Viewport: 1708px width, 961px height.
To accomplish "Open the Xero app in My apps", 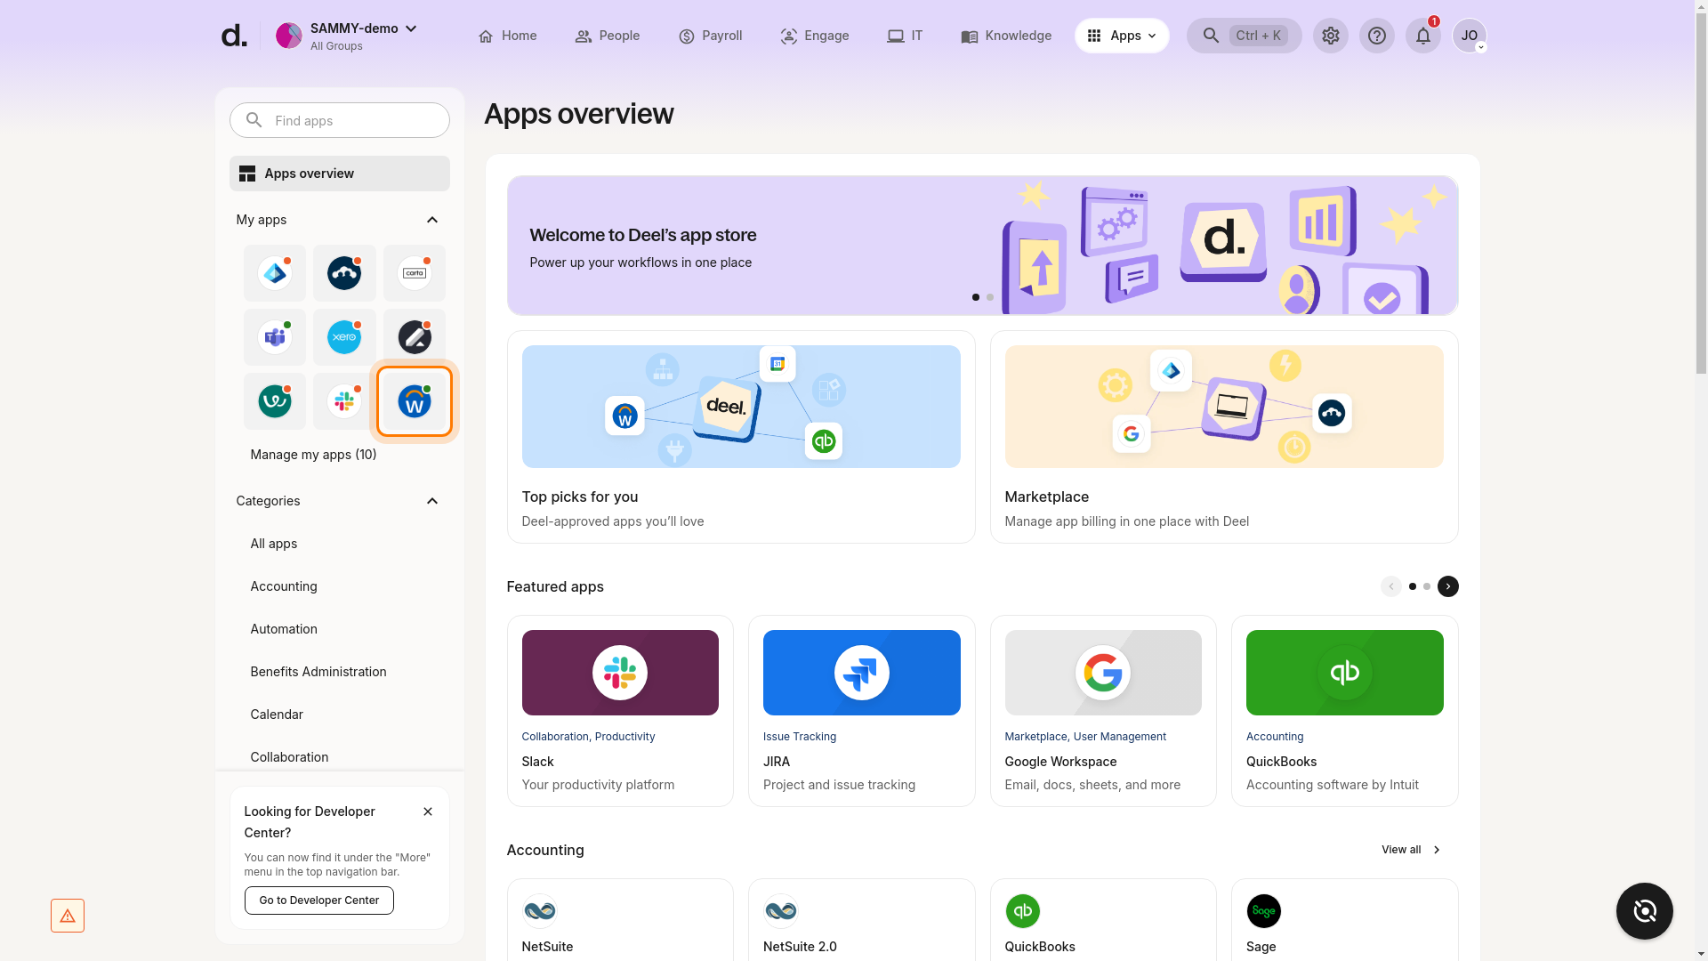I will click(344, 337).
